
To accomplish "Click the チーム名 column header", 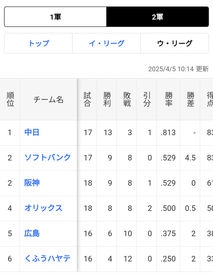I will 48,98.
